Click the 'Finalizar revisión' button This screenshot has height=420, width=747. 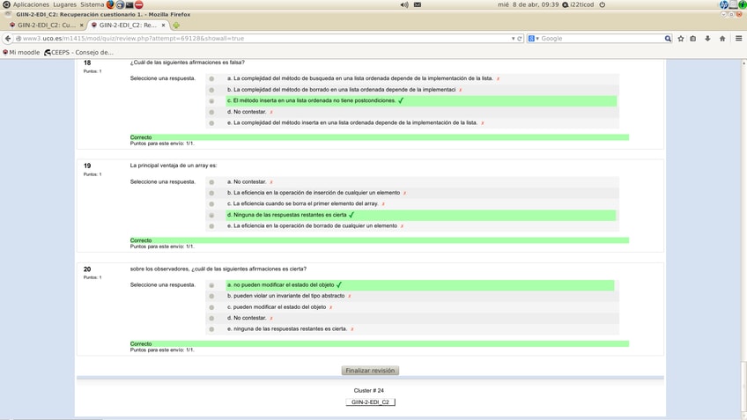370,371
